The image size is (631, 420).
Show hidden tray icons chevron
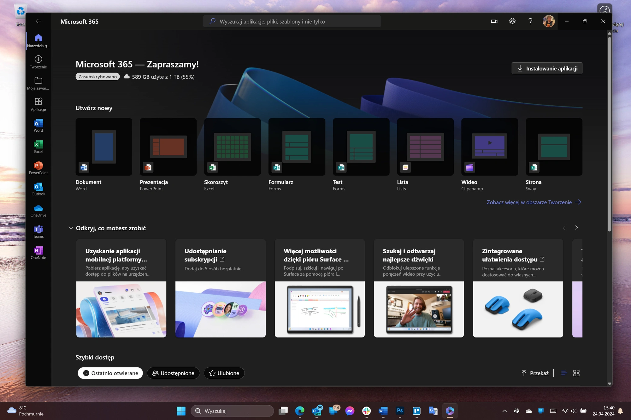click(504, 411)
